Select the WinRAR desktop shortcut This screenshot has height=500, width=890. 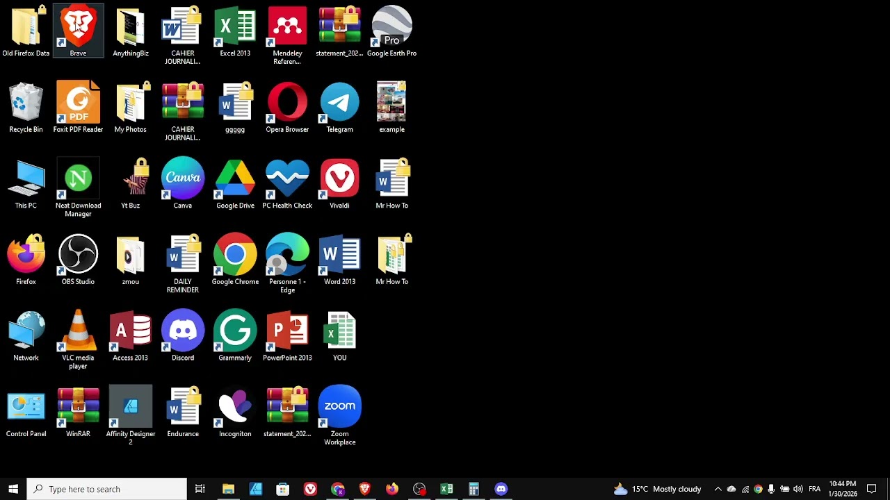click(78, 413)
